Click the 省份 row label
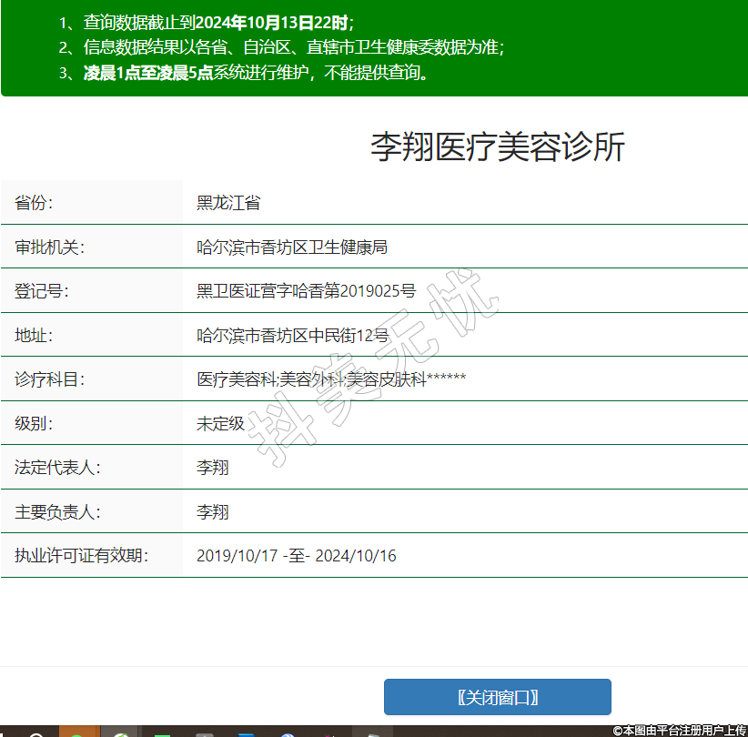The image size is (748, 737). click(x=35, y=203)
